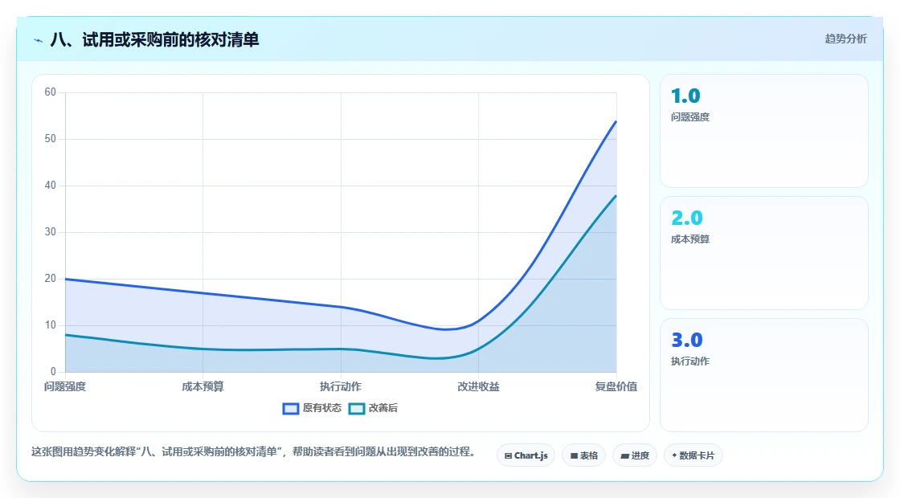Click the 原有状态 data point at 问题强度

coord(65,279)
